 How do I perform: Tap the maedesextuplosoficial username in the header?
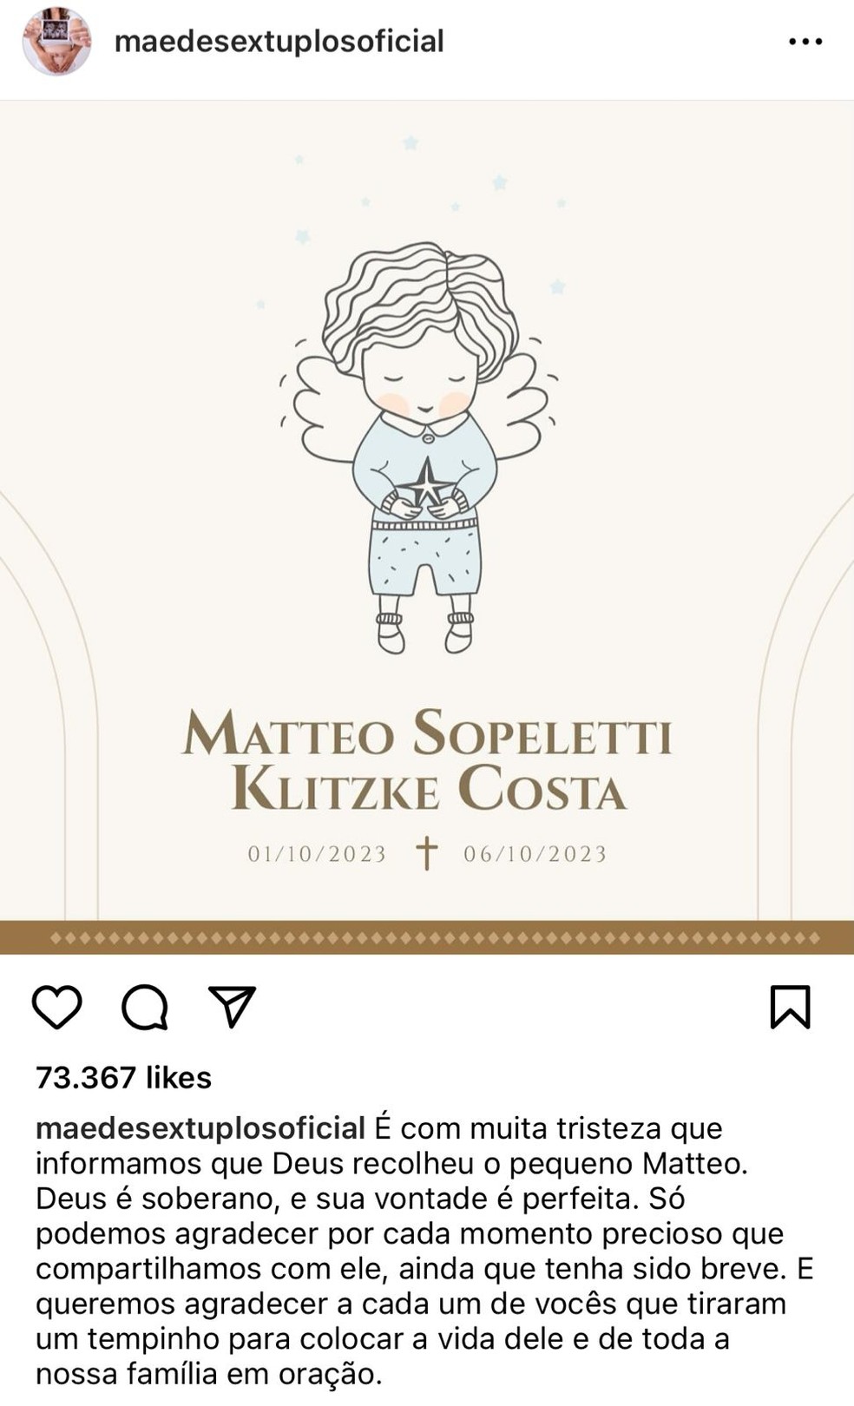(x=279, y=42)
